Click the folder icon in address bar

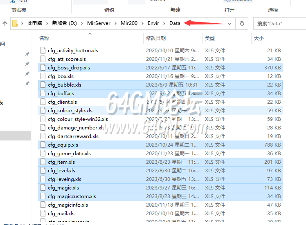15,23
